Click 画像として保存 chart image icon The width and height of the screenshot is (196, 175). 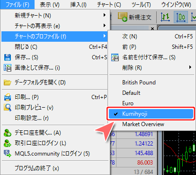coord(8,68)
